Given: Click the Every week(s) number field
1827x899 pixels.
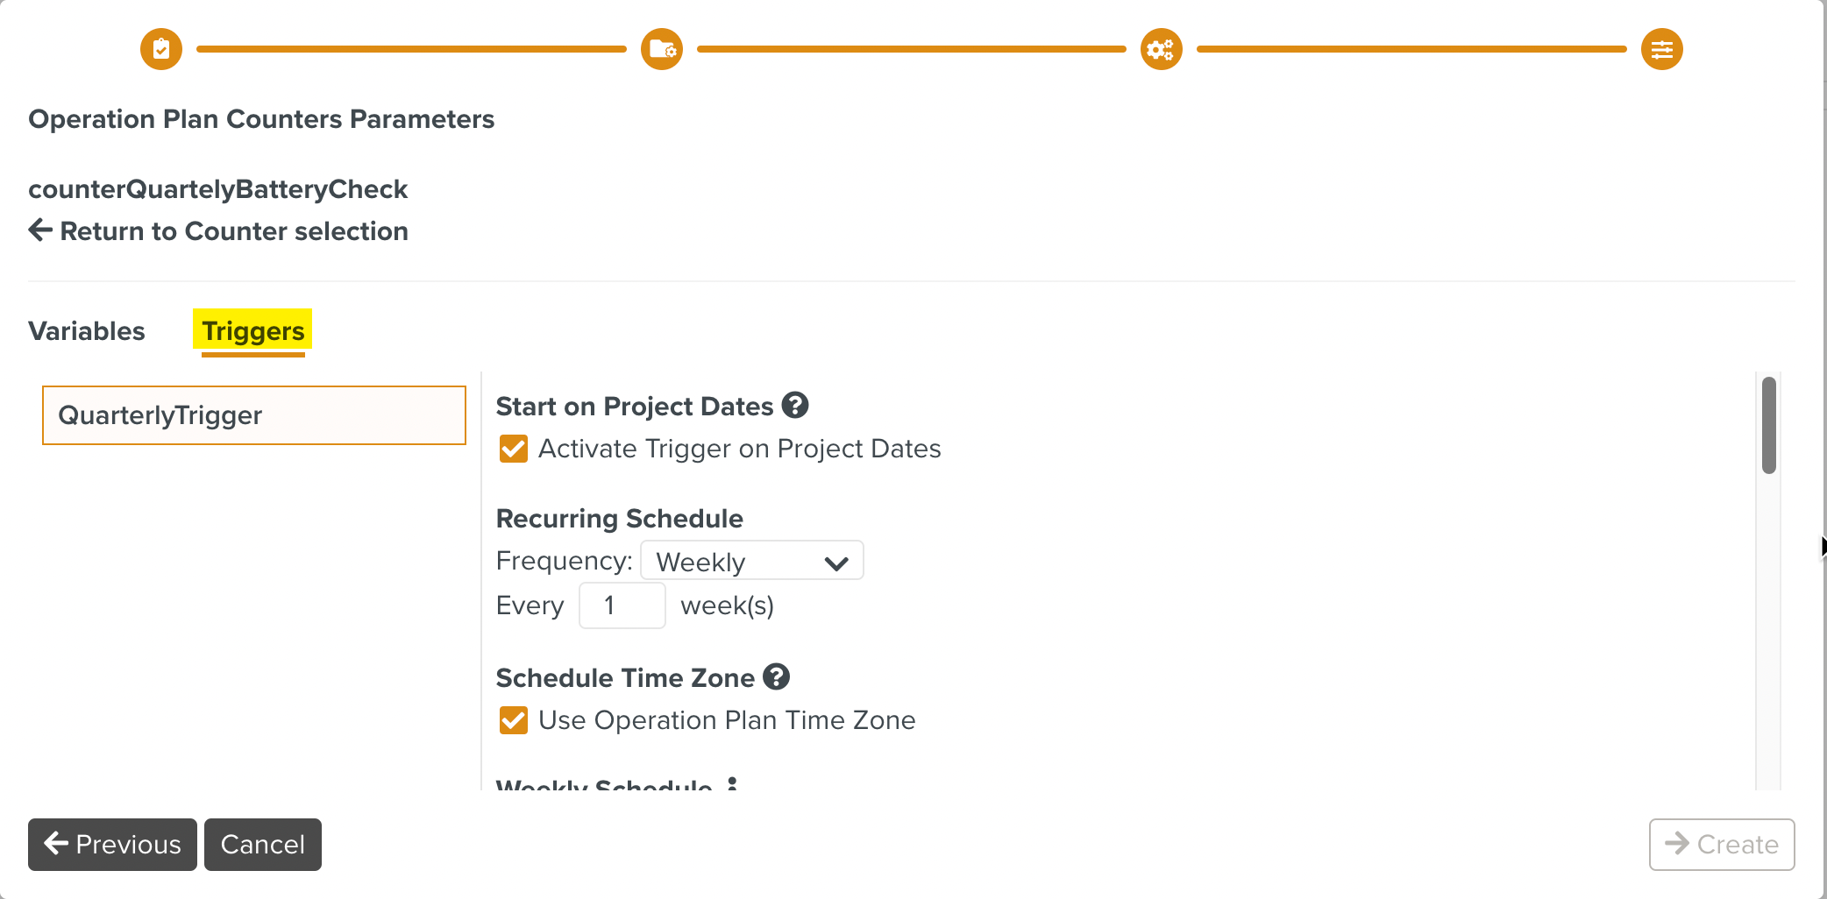Looking at the screenshot, I should pos(622,605).
